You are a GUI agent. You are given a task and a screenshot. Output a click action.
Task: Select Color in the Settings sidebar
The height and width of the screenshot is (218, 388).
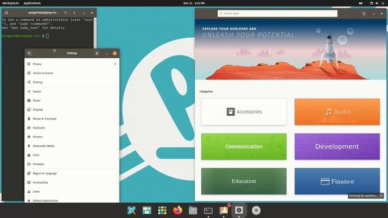72,155
